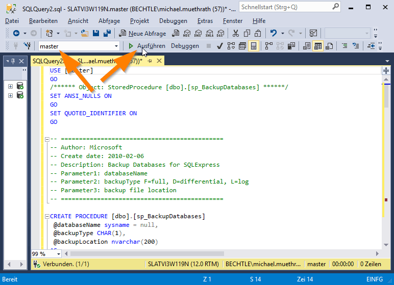
Task: Toggle Results to Grid option
Action: 318,46
